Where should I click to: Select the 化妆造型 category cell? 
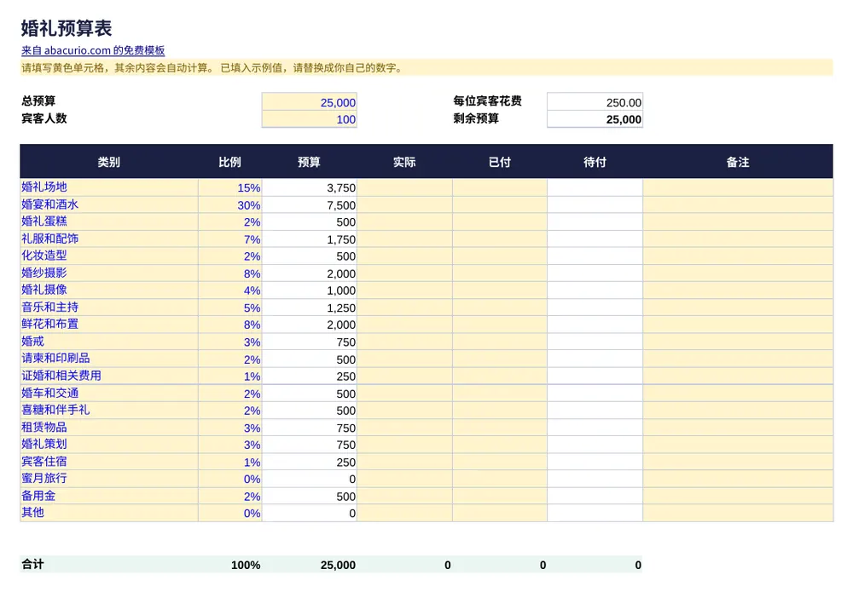tap(109, 256)
